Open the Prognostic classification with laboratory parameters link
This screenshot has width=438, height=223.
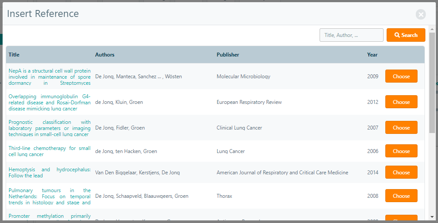pos(50,128)
